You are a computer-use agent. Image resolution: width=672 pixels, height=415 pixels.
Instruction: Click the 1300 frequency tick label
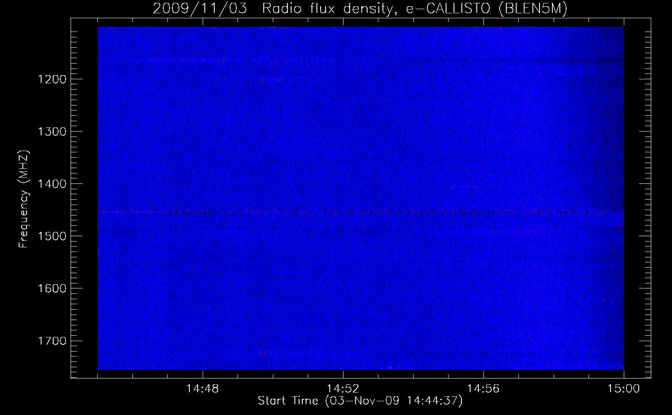click(x=52, y=132)
